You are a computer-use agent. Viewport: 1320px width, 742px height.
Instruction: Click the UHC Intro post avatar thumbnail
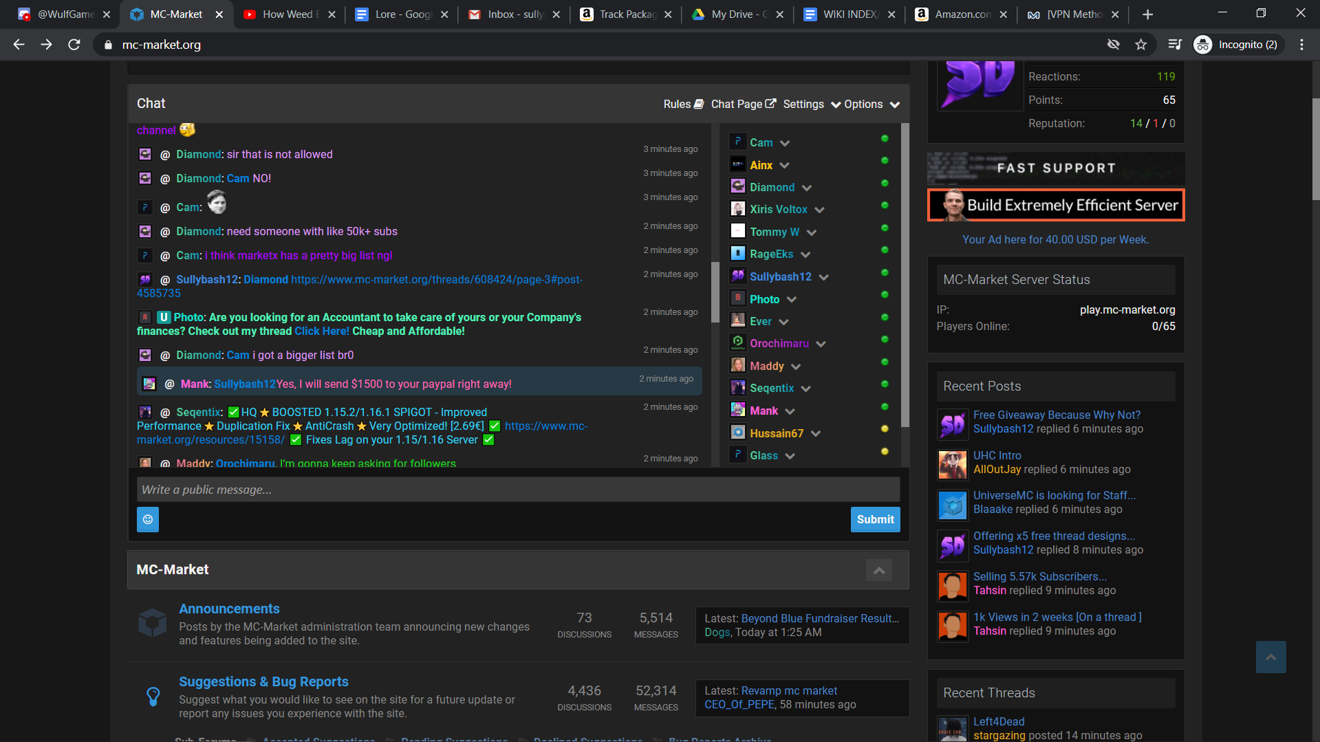[x=953, y=465]
